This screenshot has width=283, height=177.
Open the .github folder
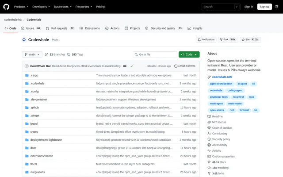tap(34, 108)
